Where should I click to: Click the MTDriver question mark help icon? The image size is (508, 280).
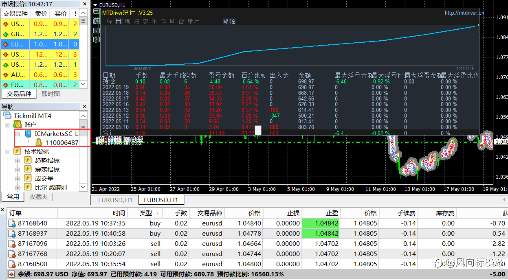pyautogui.click(x=96, y=39)
